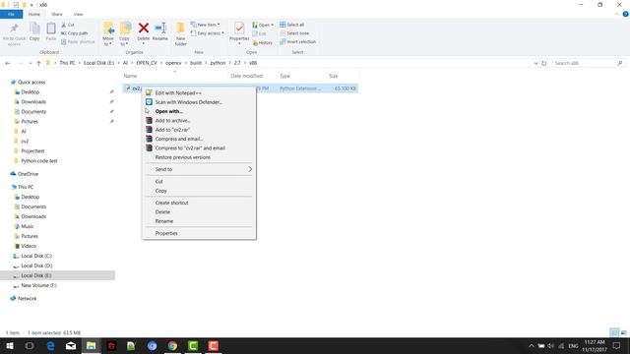
Task: Click the Rename ribbon icon
Action: [x=160, y=29]
